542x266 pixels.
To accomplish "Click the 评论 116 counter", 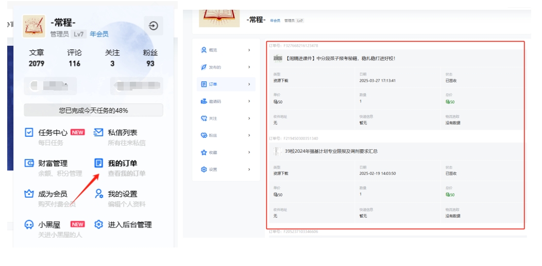I will tap(74, 58).
